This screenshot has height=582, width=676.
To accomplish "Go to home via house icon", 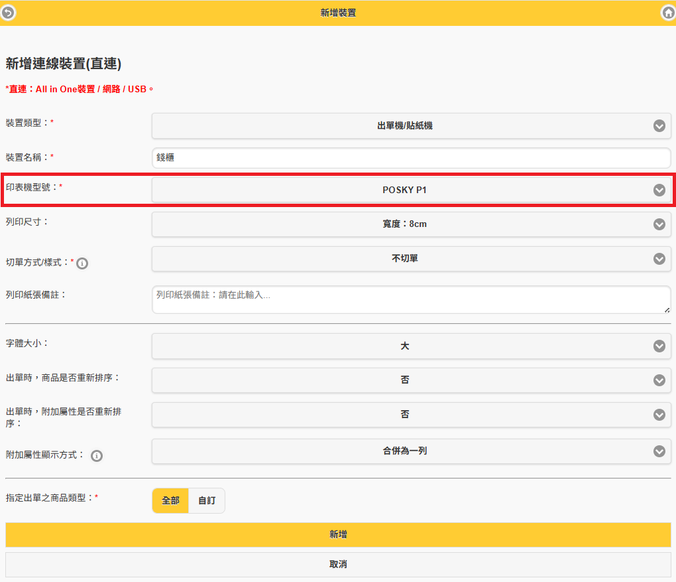I will [667, 13].
